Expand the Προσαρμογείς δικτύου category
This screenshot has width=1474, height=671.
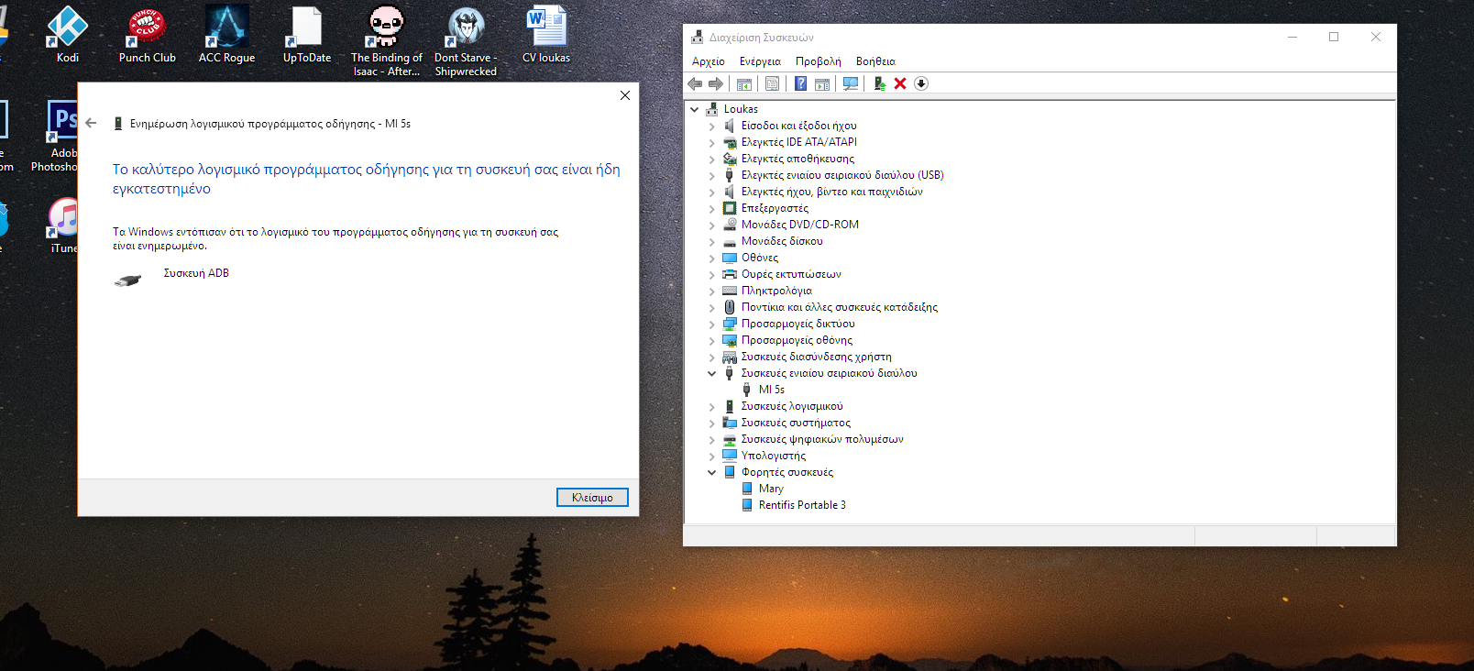point(712,324)
